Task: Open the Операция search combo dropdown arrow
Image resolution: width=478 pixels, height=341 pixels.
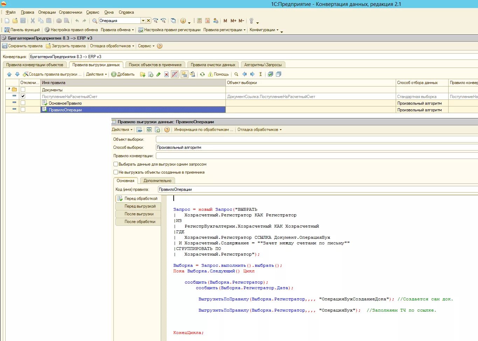Action: pyautogui.click(x=143, y=21)
